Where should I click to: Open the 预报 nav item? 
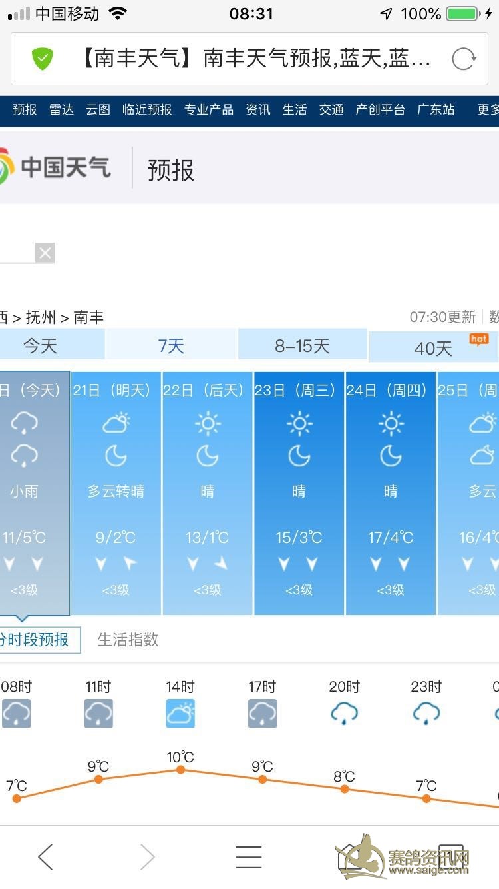click(25, 110)
